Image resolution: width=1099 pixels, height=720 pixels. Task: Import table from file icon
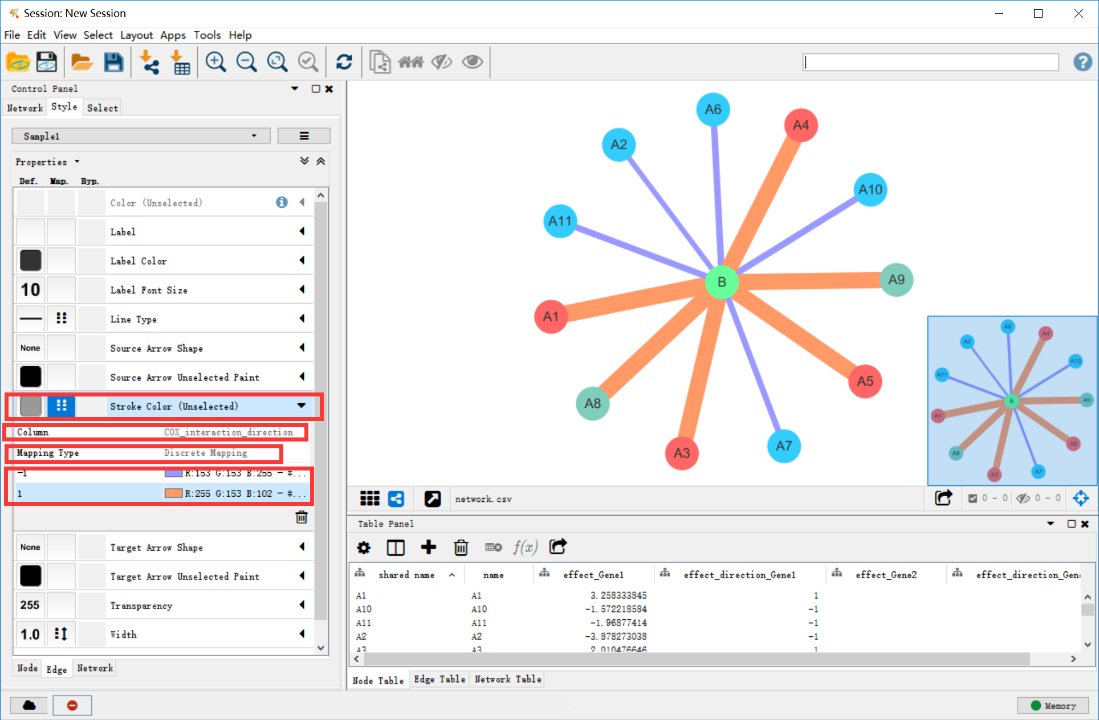pos(180,62)
